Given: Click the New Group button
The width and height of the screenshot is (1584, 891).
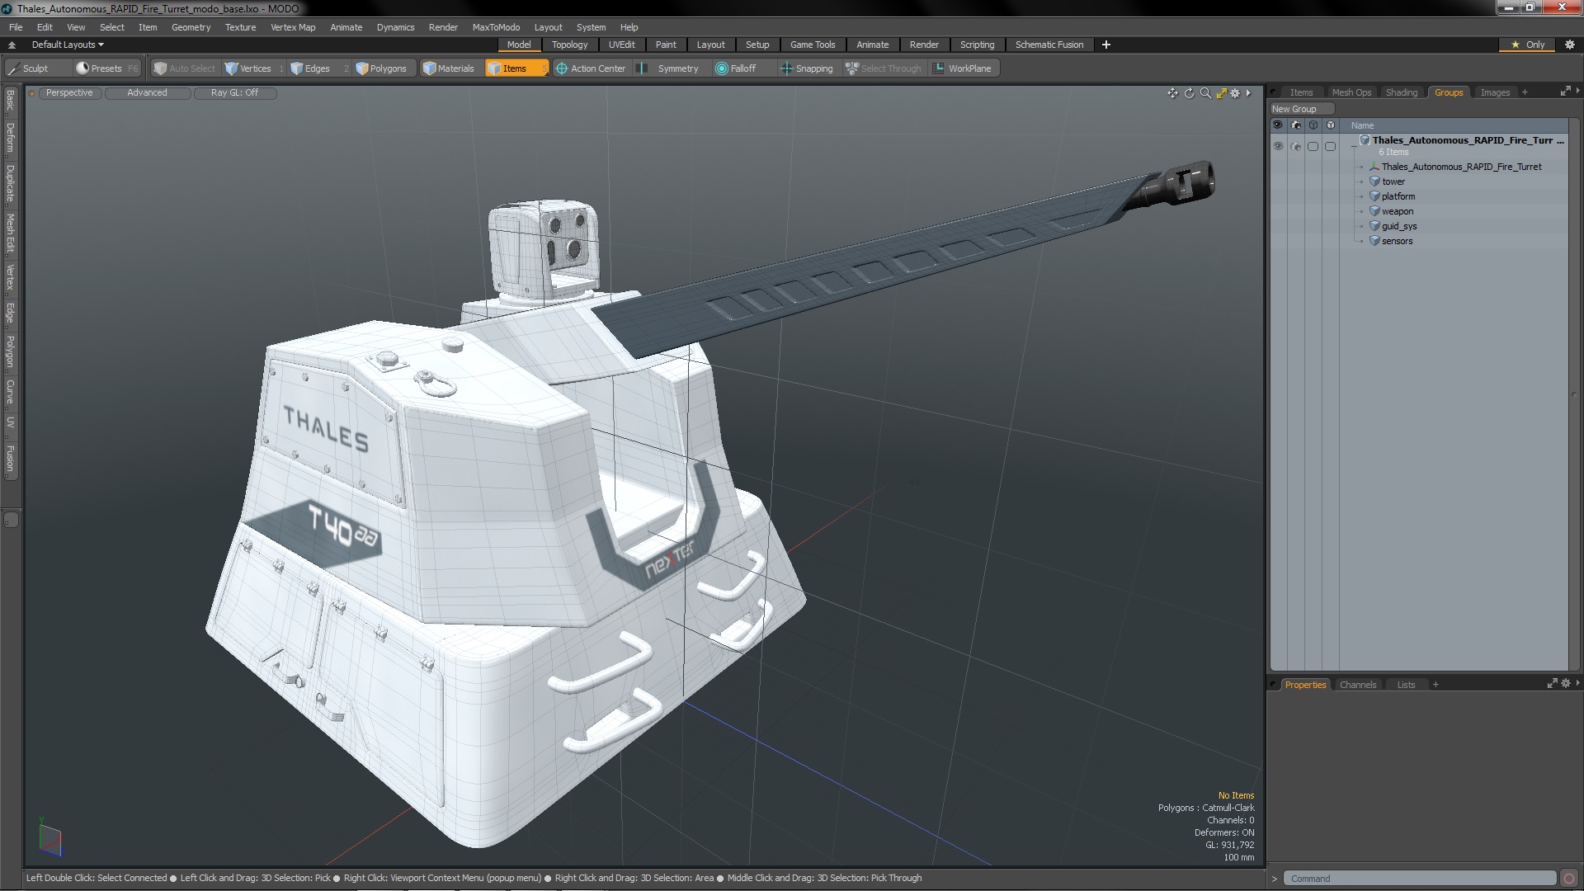Looking at the screenshot, I should click(x=1302, y=109).
